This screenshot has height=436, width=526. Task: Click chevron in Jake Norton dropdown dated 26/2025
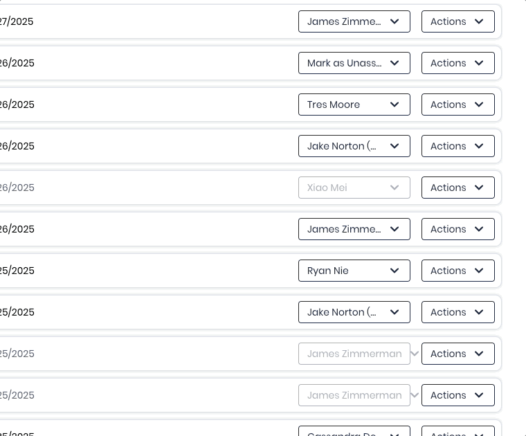[x=394, y=146]
